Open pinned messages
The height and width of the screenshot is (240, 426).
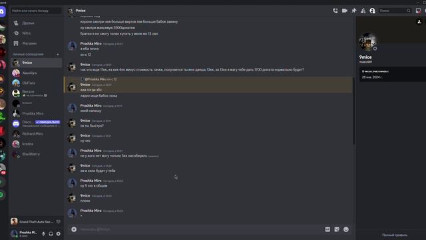tap(353, 11)
